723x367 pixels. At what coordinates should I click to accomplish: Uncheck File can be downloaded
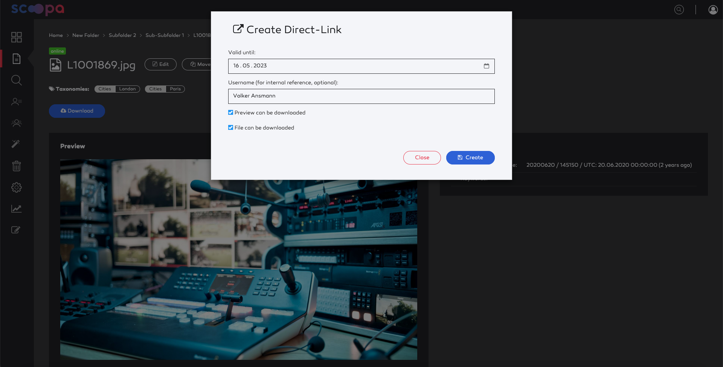[x=230, y=128]
